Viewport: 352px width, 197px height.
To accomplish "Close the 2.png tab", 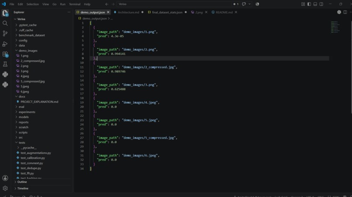I will click(206, 12).
